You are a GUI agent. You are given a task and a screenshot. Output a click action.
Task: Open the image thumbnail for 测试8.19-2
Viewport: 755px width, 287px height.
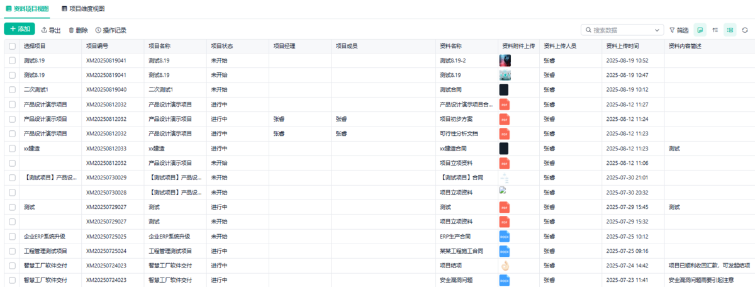tap(505, 60)
